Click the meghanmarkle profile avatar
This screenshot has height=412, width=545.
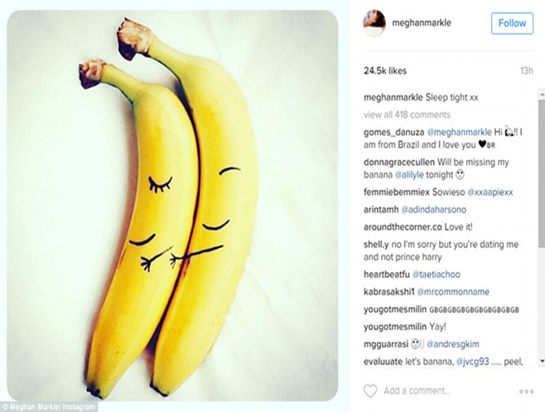pyautogui.click(x=374, y=23)
